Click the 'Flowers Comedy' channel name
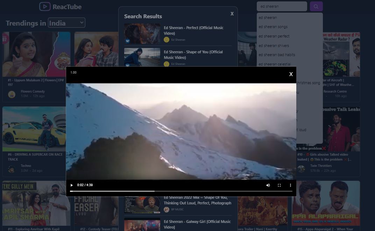This screenshot has width=375, height=231. [33, 91]
